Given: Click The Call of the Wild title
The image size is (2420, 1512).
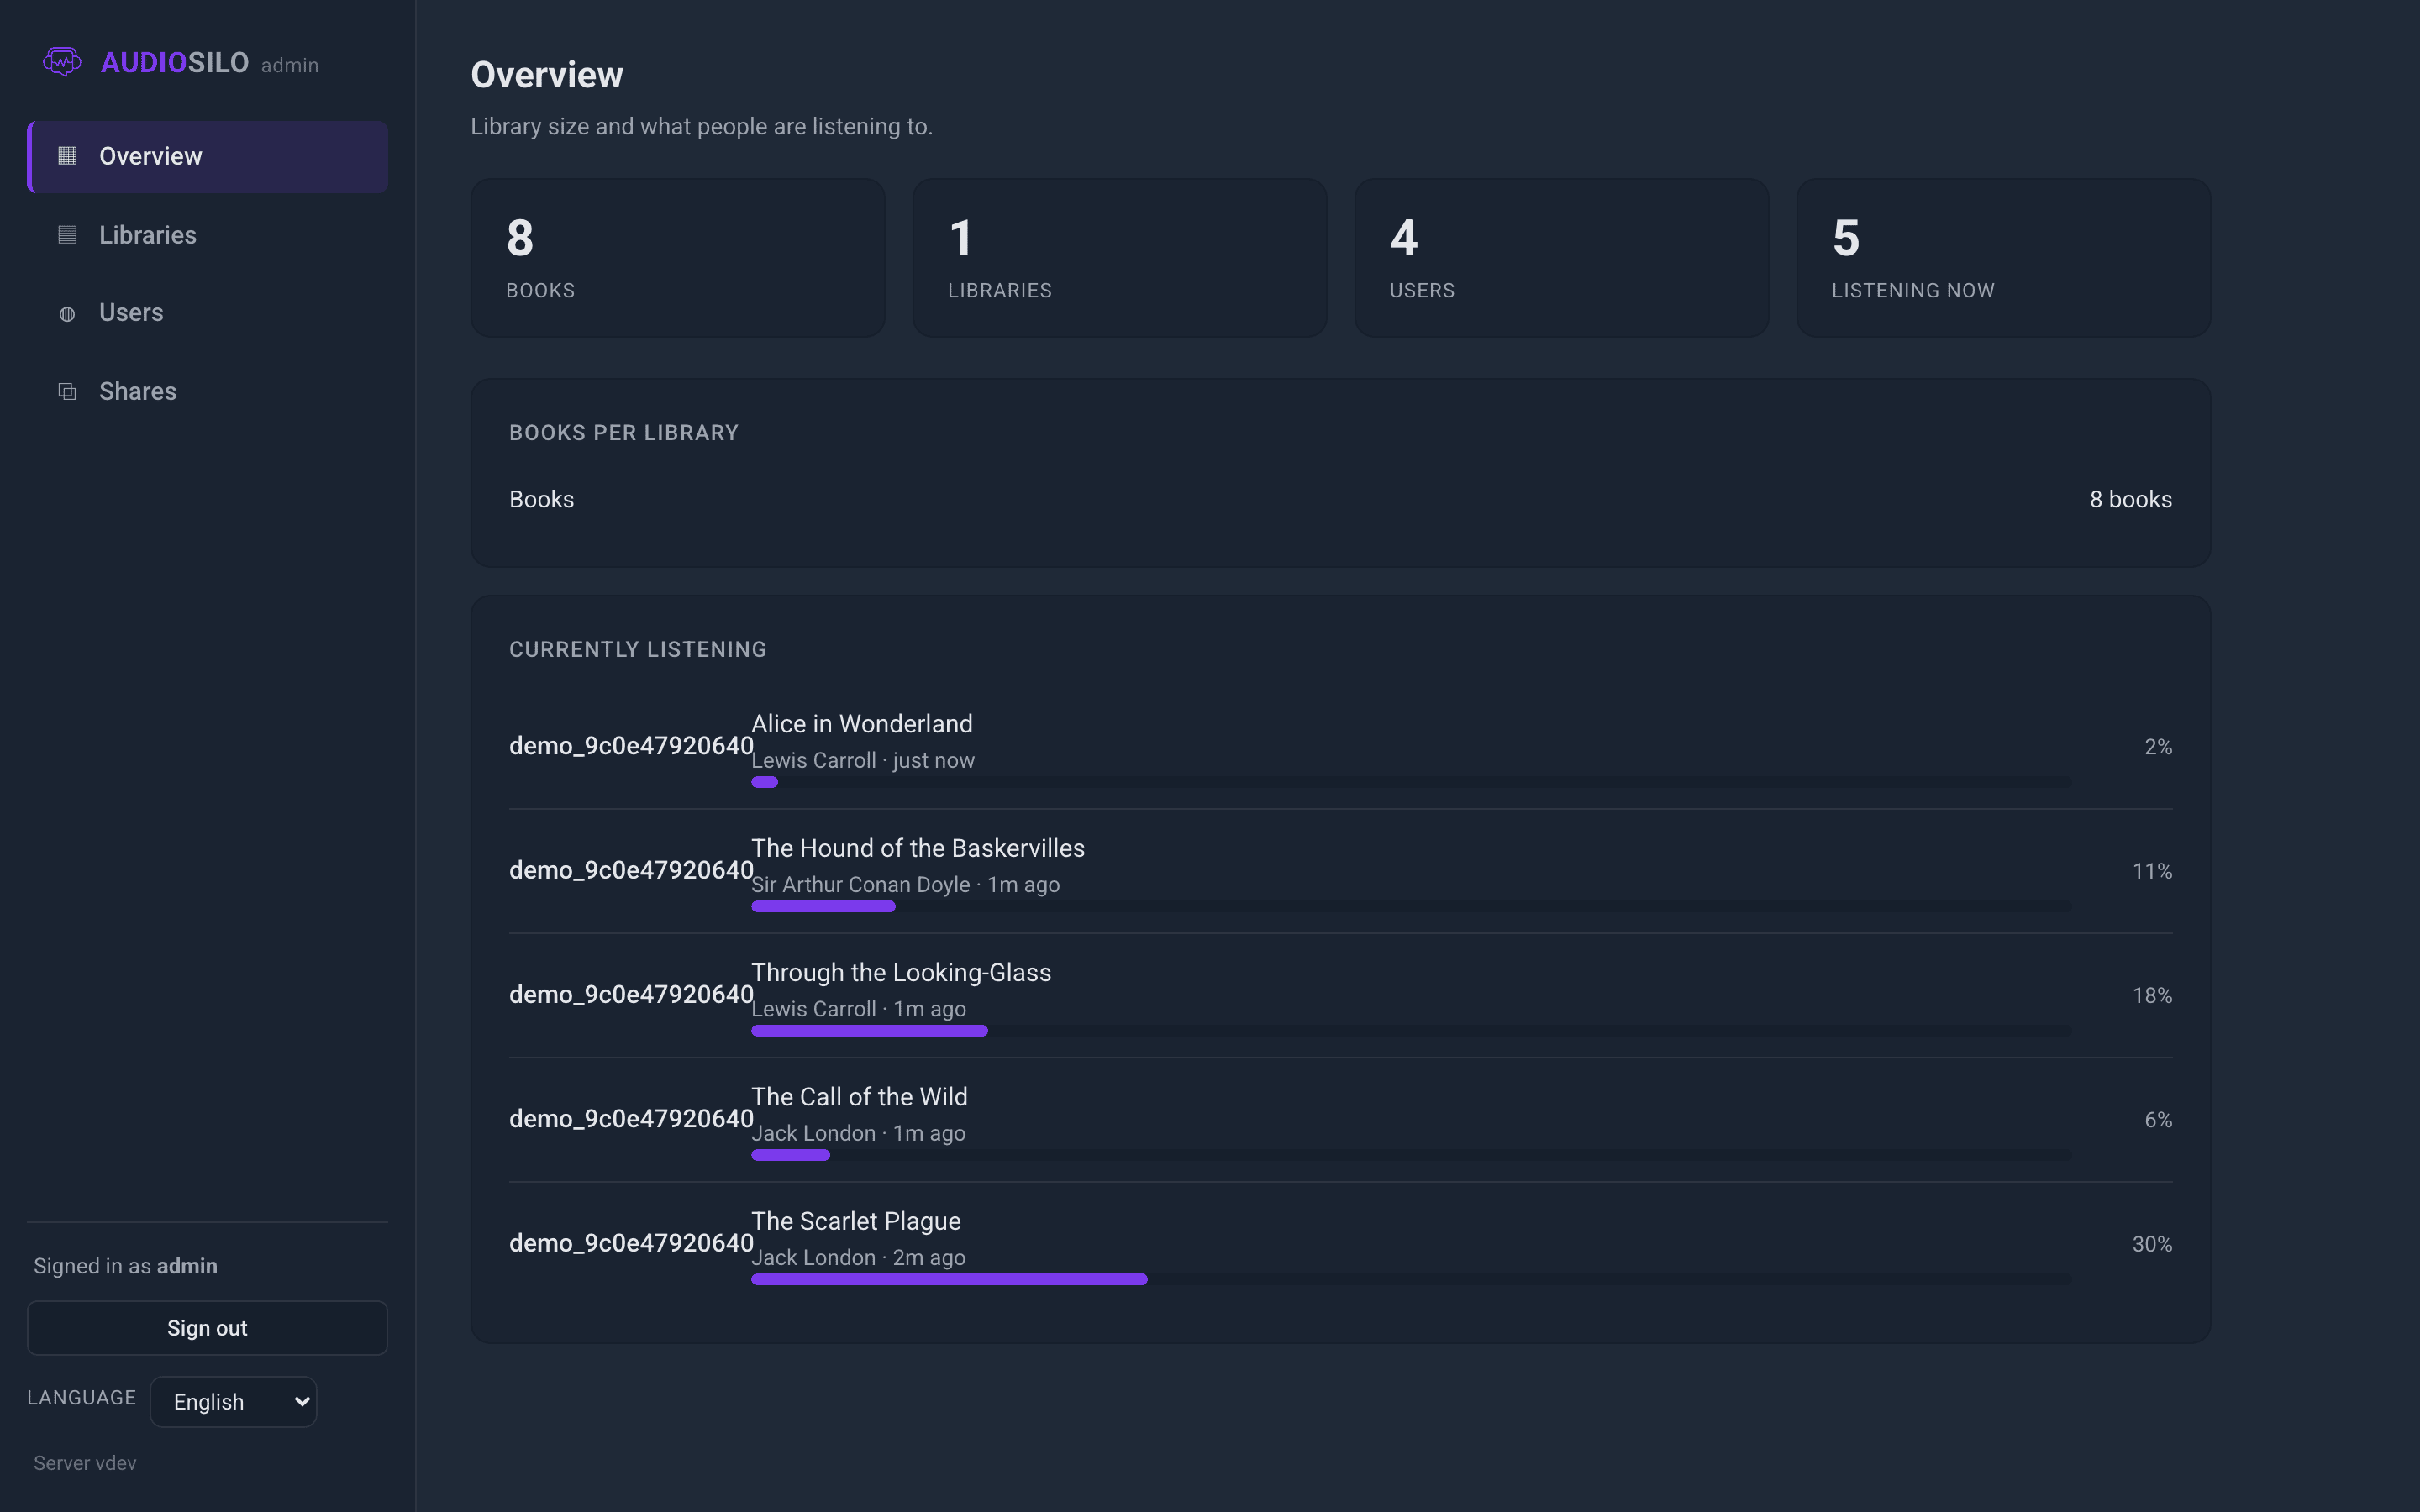Looking at the screenshot, I should [x=859, y=1097].
